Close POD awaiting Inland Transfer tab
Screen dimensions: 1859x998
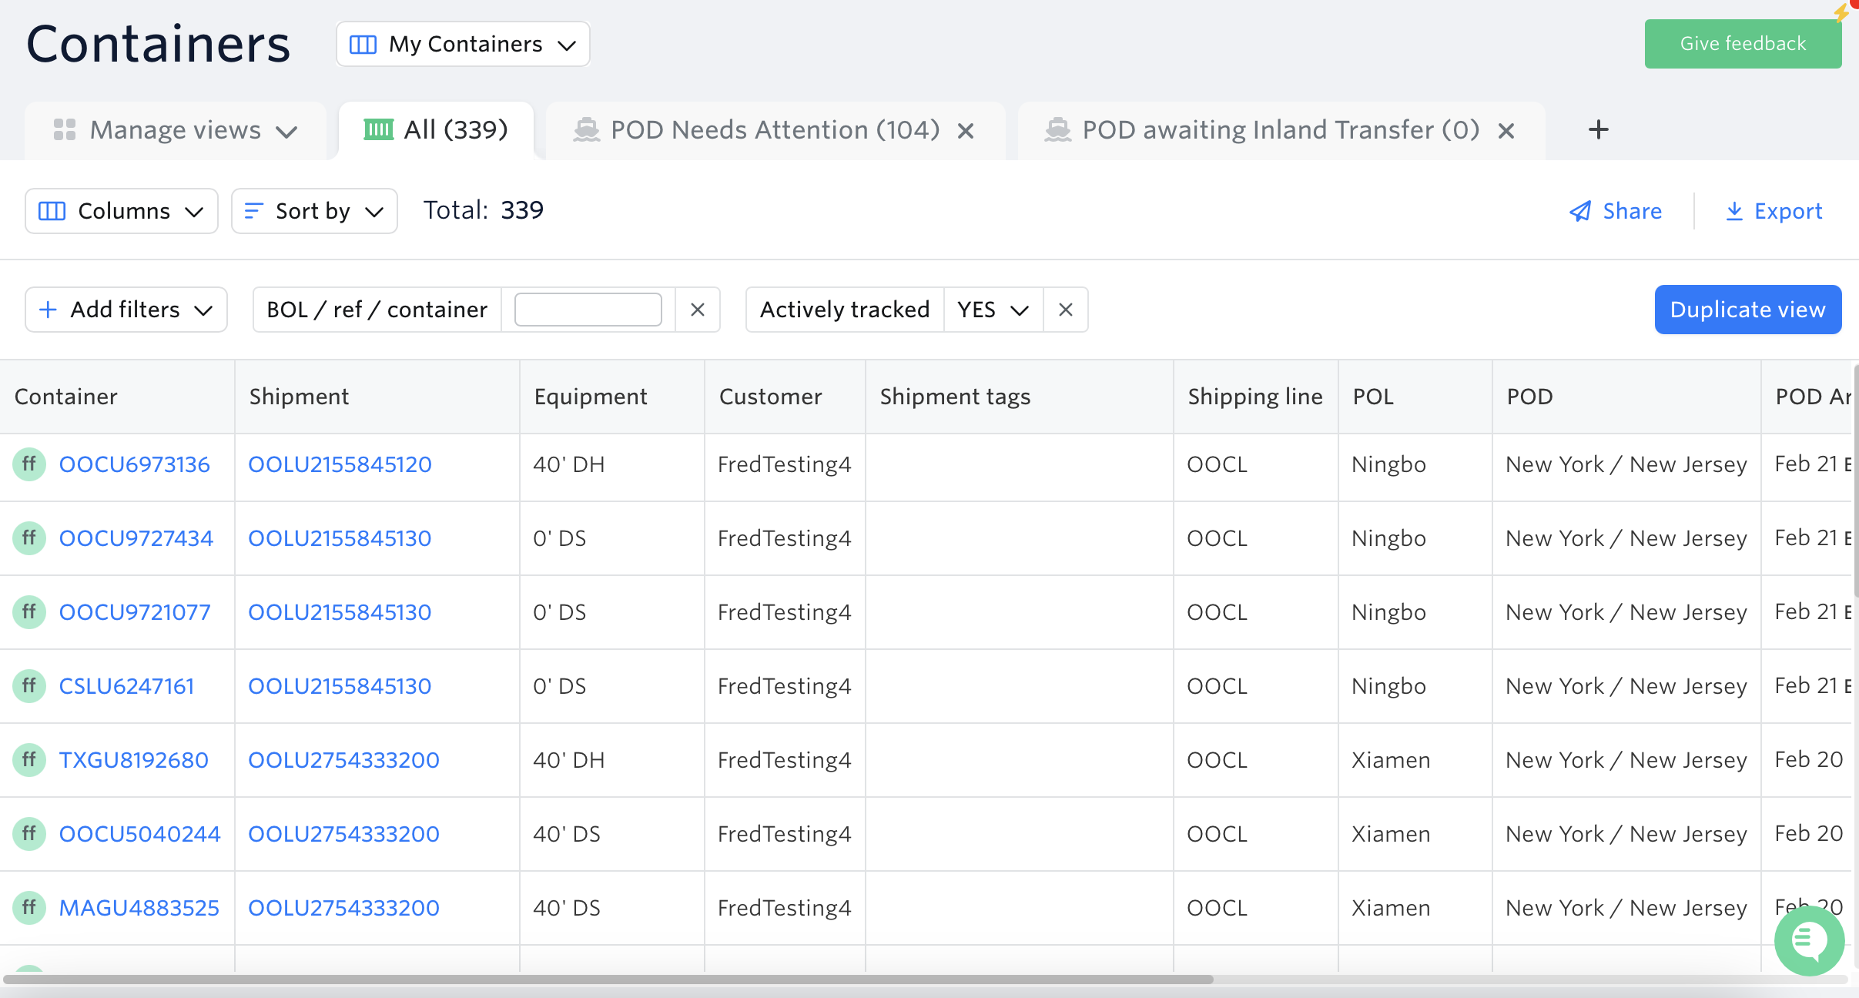pos(1506,131)
